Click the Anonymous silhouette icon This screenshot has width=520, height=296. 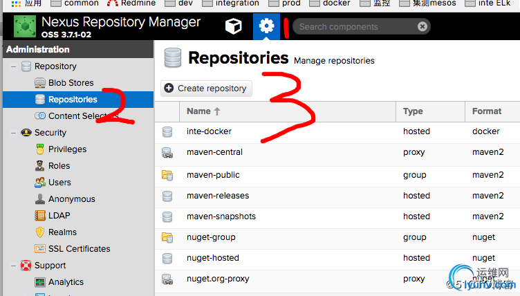pos(40,198)
